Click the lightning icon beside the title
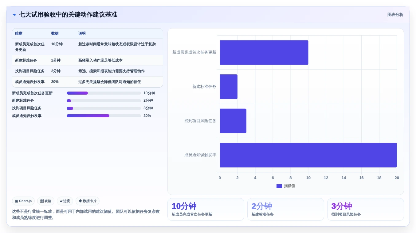 (x=14, y=15)
